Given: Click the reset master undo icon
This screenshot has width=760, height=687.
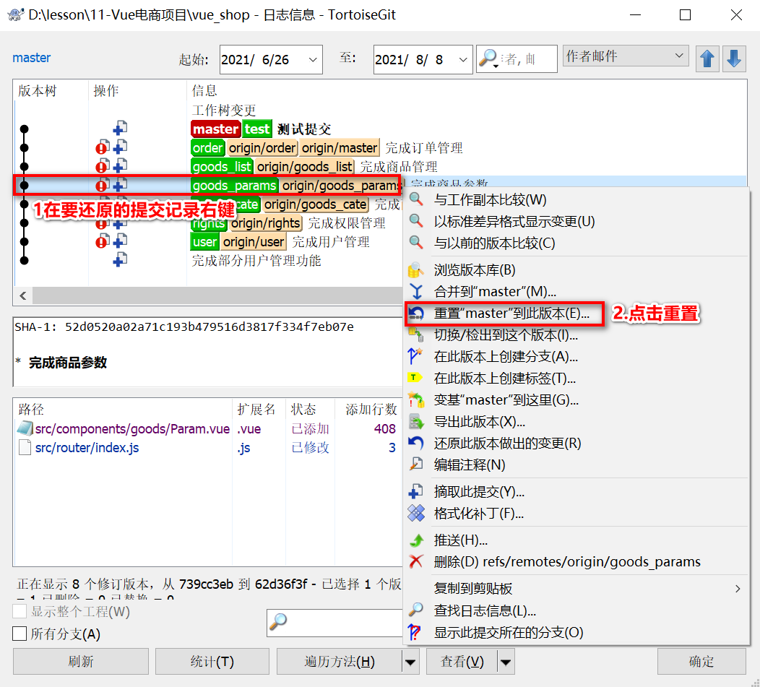Looking at the screenshot, I should (416, 314).
